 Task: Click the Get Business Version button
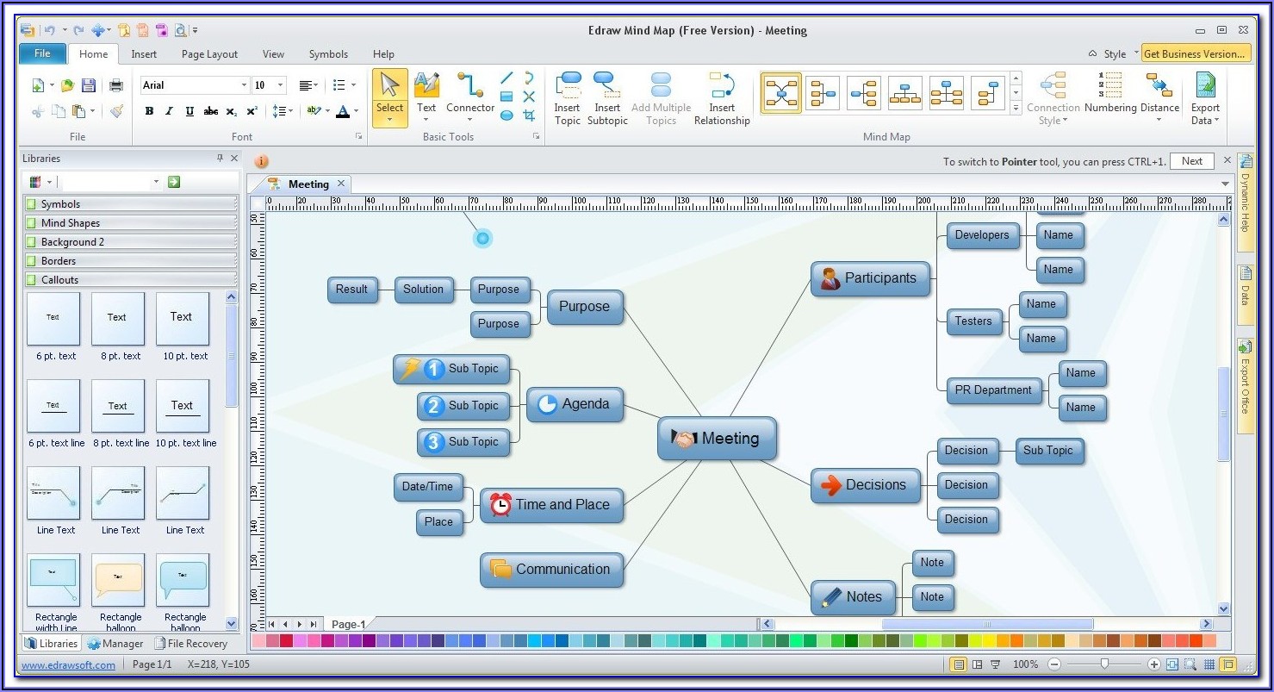1194,53
